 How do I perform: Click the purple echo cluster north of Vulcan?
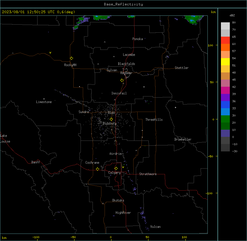click(143, 217)
